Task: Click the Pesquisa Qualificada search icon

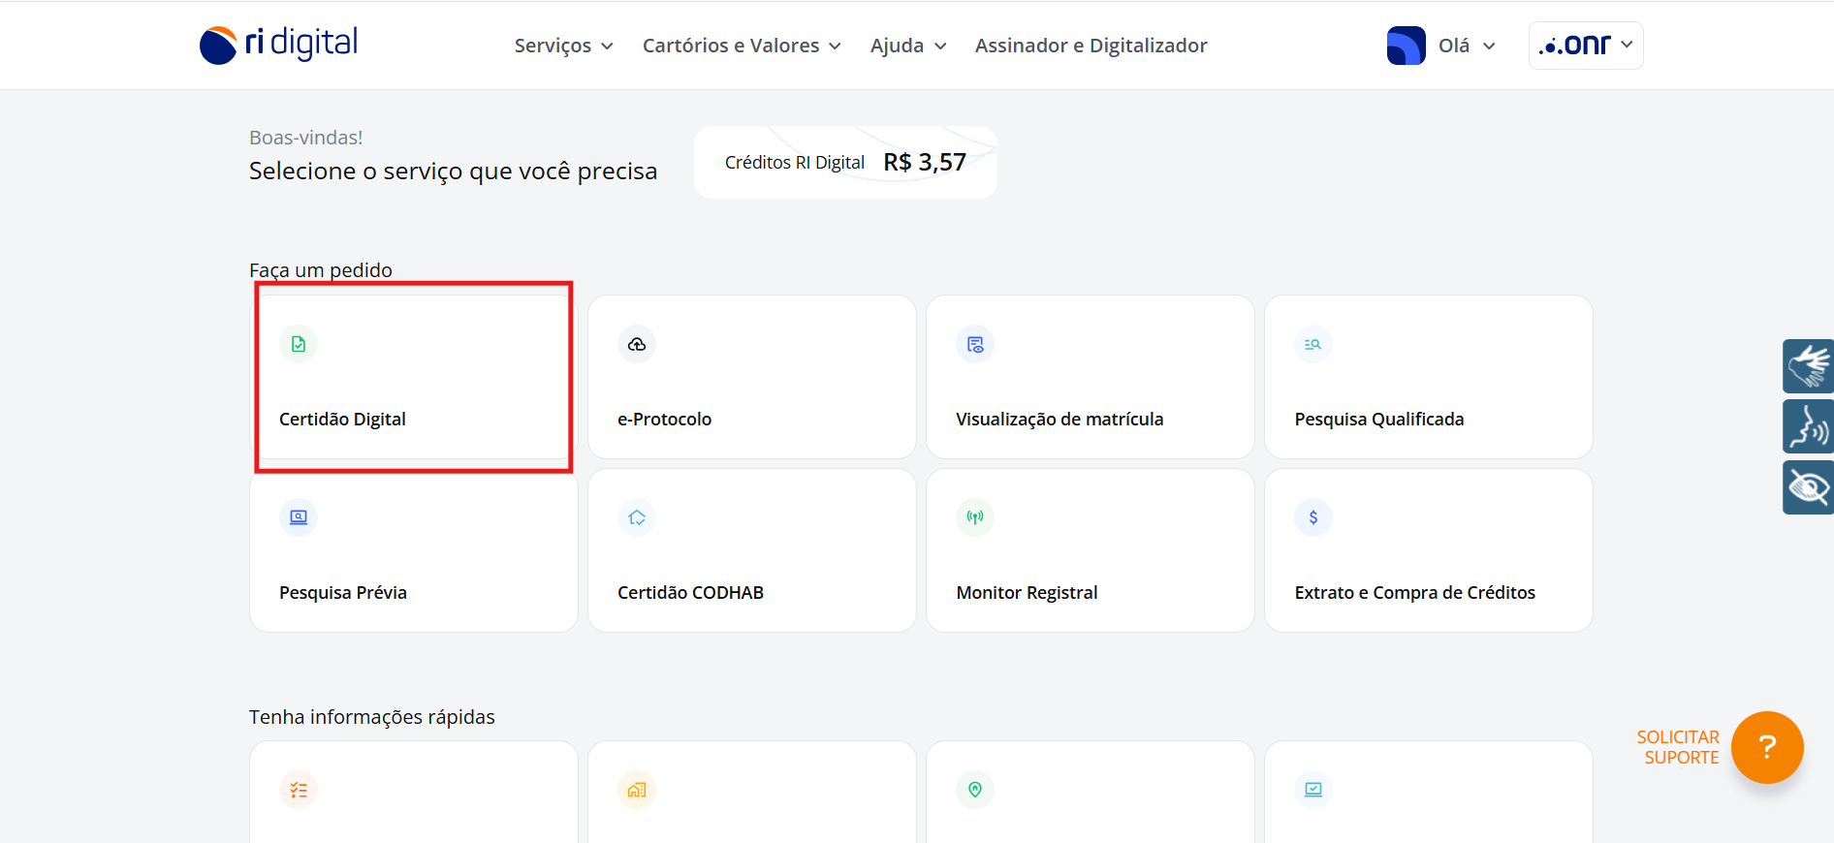Action: pyautogui.click(x=1313, y=344)
